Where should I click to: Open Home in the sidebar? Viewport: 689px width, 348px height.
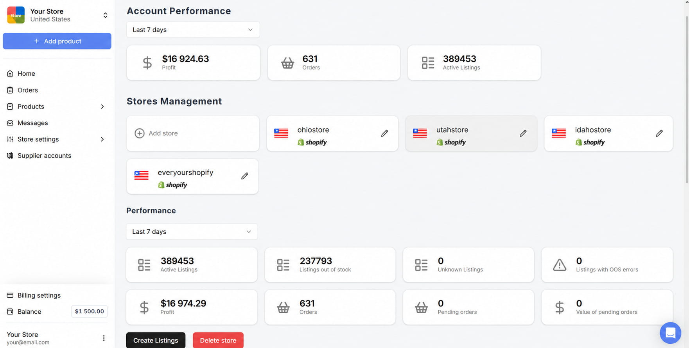click(57, 73)
